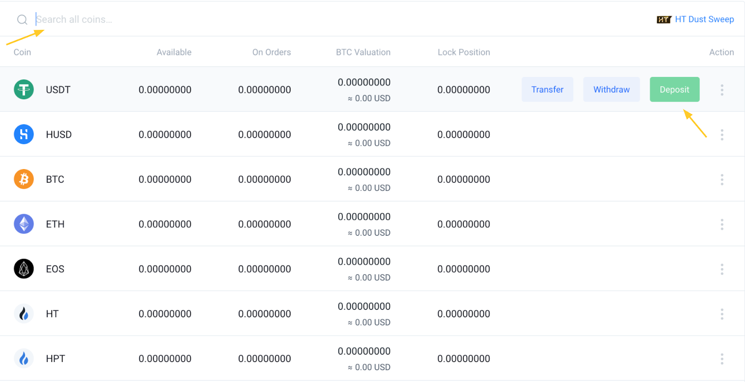Open the more options menu for USDT

[722, 90]
